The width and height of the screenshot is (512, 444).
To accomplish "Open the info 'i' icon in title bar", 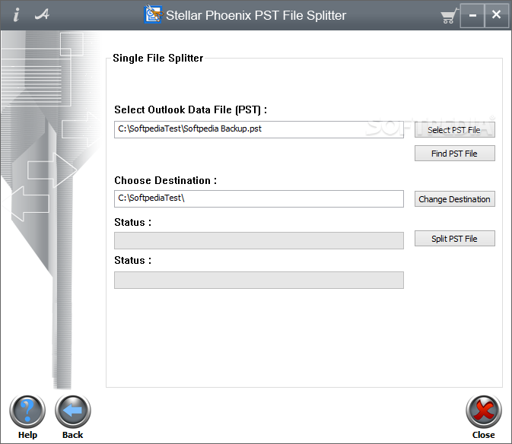I will pyautogui.click(x=16, y=14).
